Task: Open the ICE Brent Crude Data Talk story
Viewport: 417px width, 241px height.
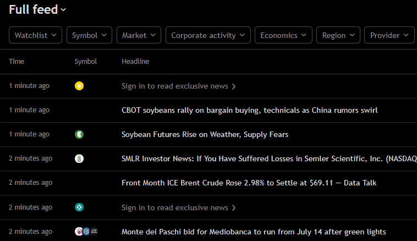Action: click(249, 183)
